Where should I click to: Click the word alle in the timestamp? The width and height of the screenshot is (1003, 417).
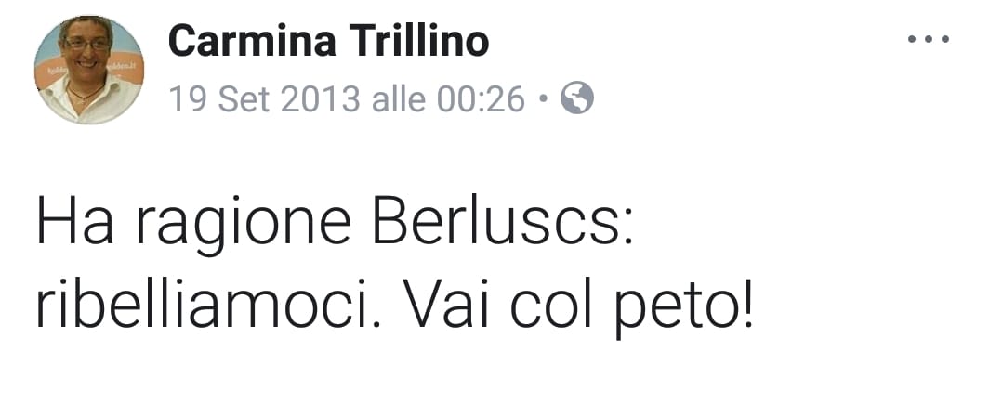coord(399,99)
